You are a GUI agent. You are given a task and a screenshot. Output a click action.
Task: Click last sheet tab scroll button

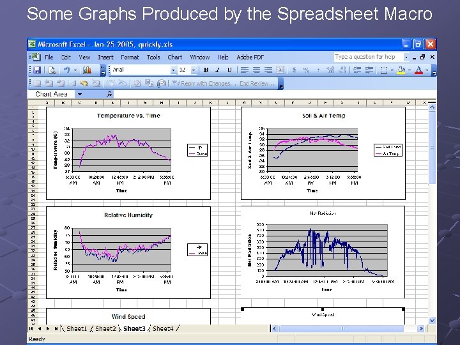click(x=56, y=328)
